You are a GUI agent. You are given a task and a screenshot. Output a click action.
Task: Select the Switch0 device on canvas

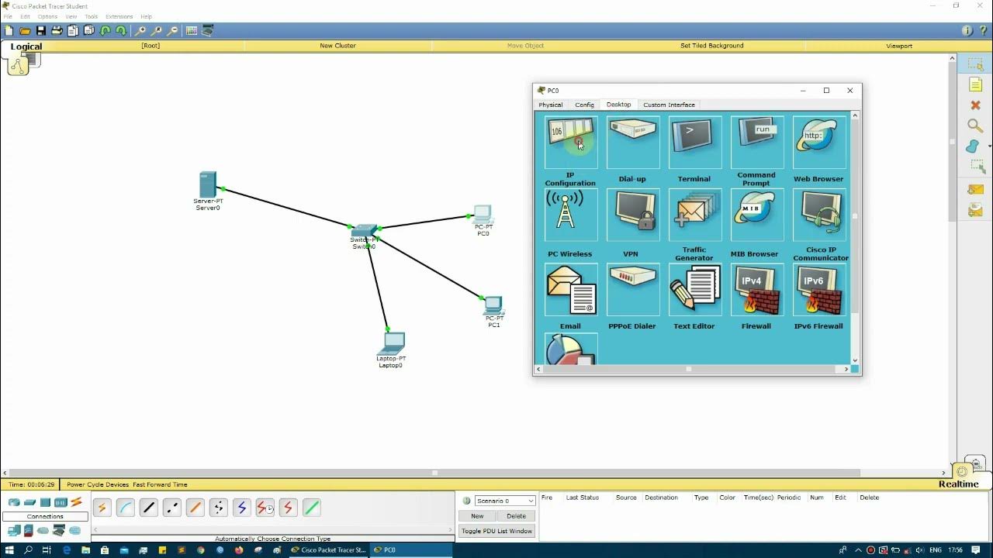(x=364, y=230)
